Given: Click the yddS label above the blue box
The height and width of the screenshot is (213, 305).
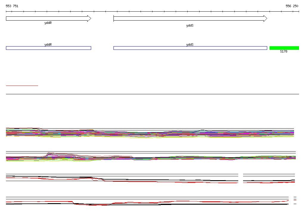Looking at the screenshot, I should point(190,45).
